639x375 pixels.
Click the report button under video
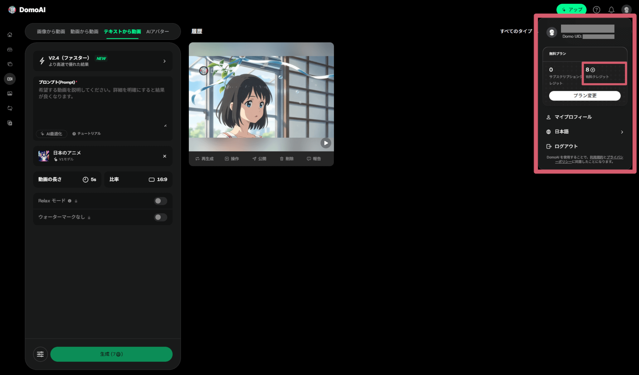point(314,159)
